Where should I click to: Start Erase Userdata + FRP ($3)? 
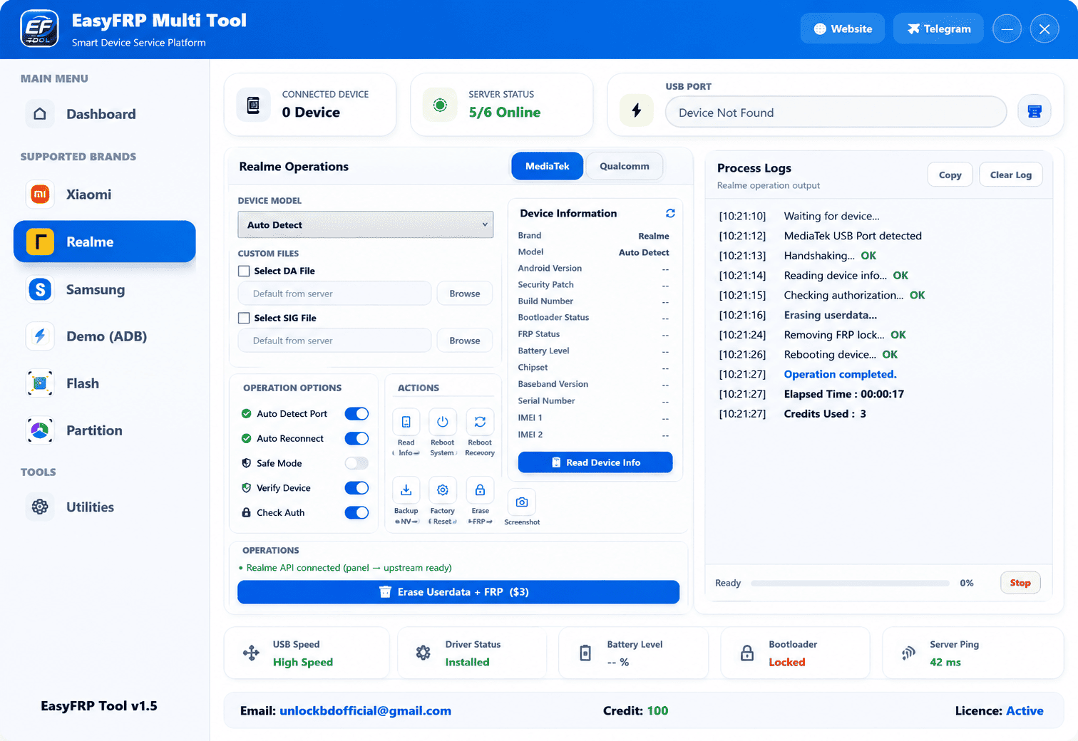point(458,592)
